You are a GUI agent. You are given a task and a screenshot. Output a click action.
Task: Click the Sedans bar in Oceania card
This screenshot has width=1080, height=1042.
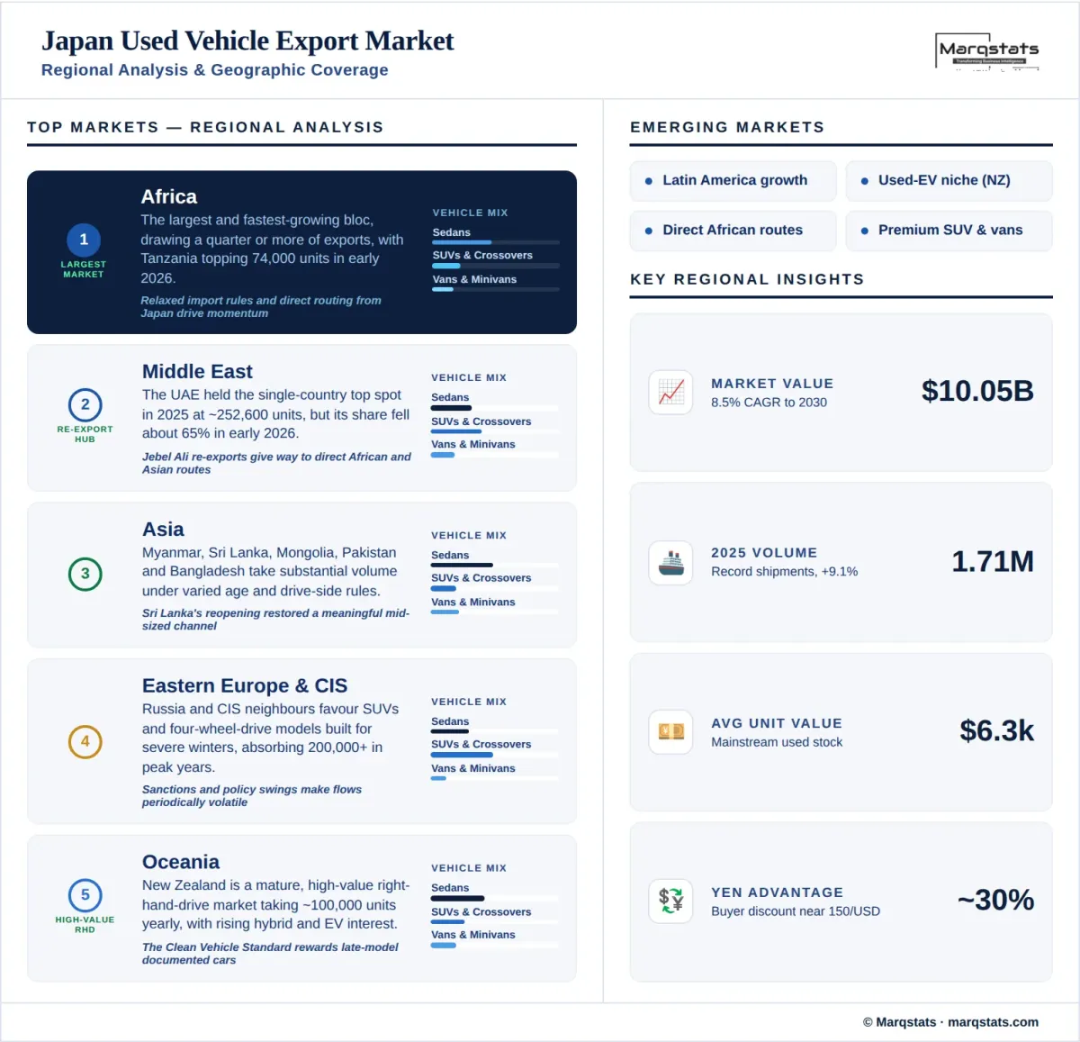tap(495, 899)
